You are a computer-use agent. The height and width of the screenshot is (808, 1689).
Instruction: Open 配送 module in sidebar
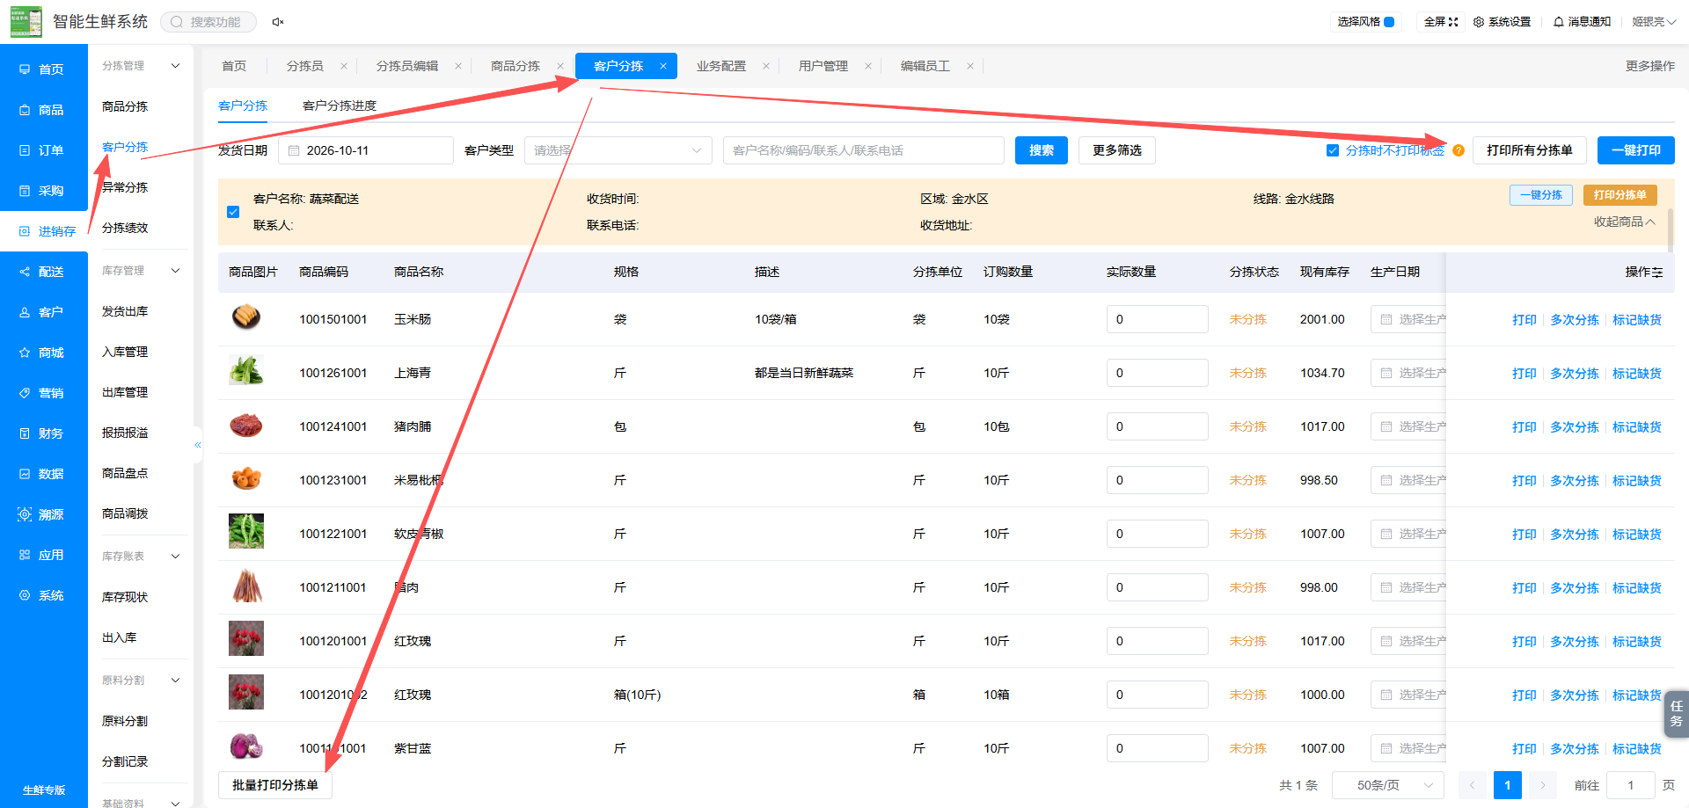[x=44, y=272]
